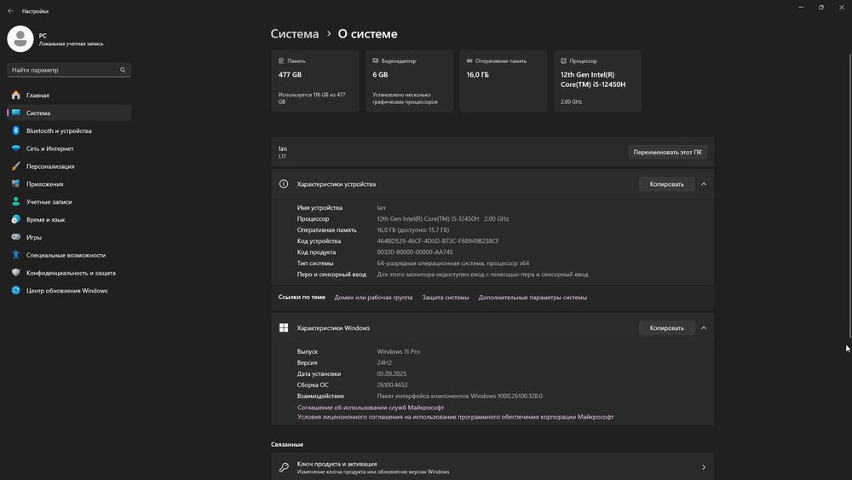Click the info icon near Характеристики устройства
This screenshot has height=480, width=852.
[x=284, y=184]
